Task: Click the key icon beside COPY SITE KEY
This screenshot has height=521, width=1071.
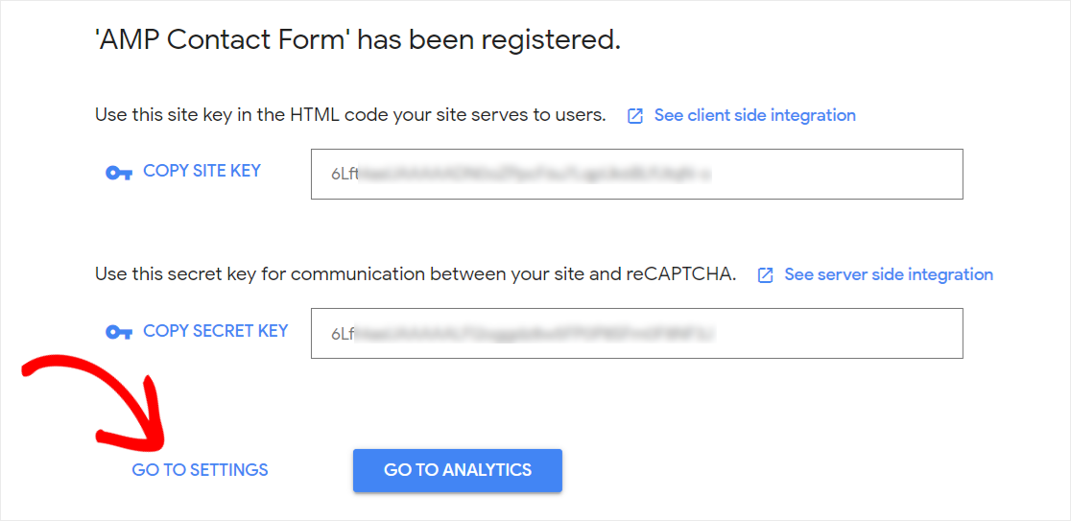Action: pyautogui.click(x=119, y=174)
